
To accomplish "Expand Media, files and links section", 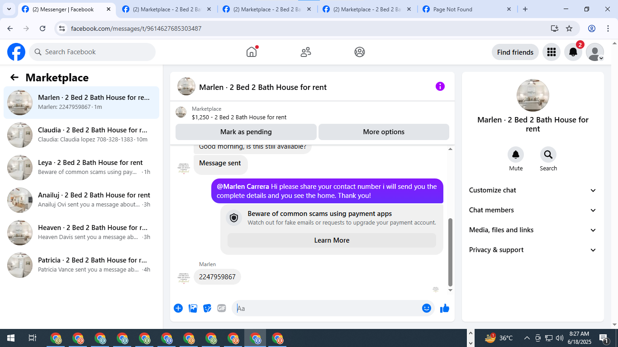I will click(533, 230).
